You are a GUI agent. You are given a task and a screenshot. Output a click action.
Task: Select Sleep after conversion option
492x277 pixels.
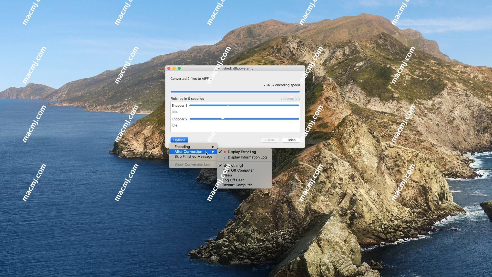[227, 175]
